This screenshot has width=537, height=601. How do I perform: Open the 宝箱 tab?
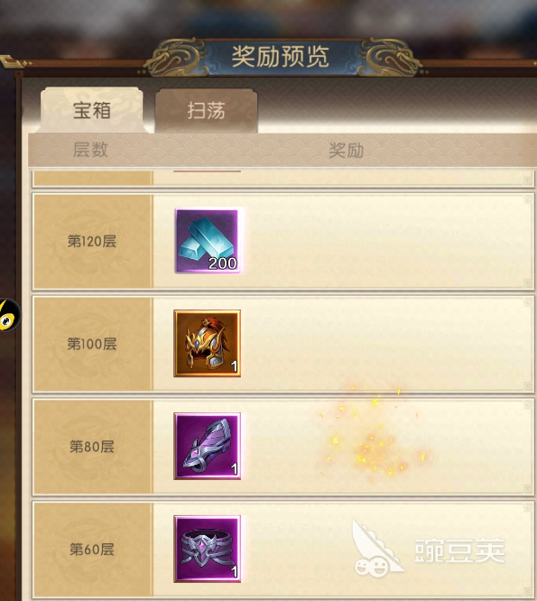92,110
